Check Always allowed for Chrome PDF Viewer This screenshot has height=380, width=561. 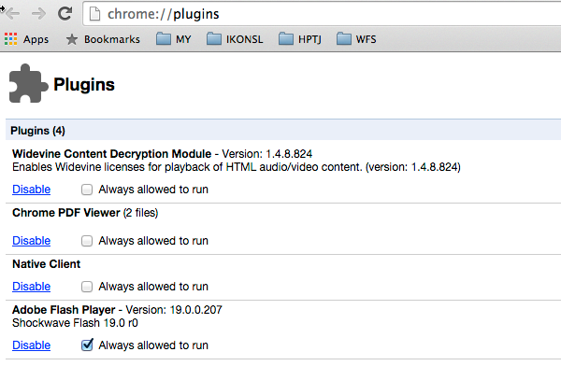(87, 240)
